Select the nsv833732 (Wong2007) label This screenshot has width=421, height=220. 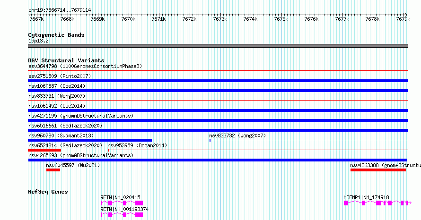coord(237,135)
